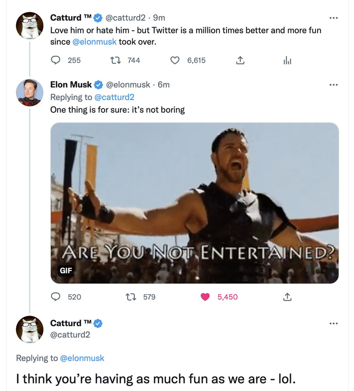Open Catturd's avatar on the top tweet
Screen dimensions: 354x391
(x=29, y=25)
